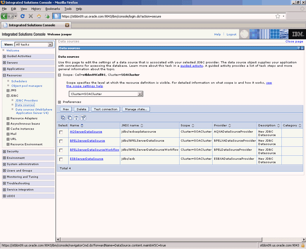Click the New button

(x=66, y=109)
